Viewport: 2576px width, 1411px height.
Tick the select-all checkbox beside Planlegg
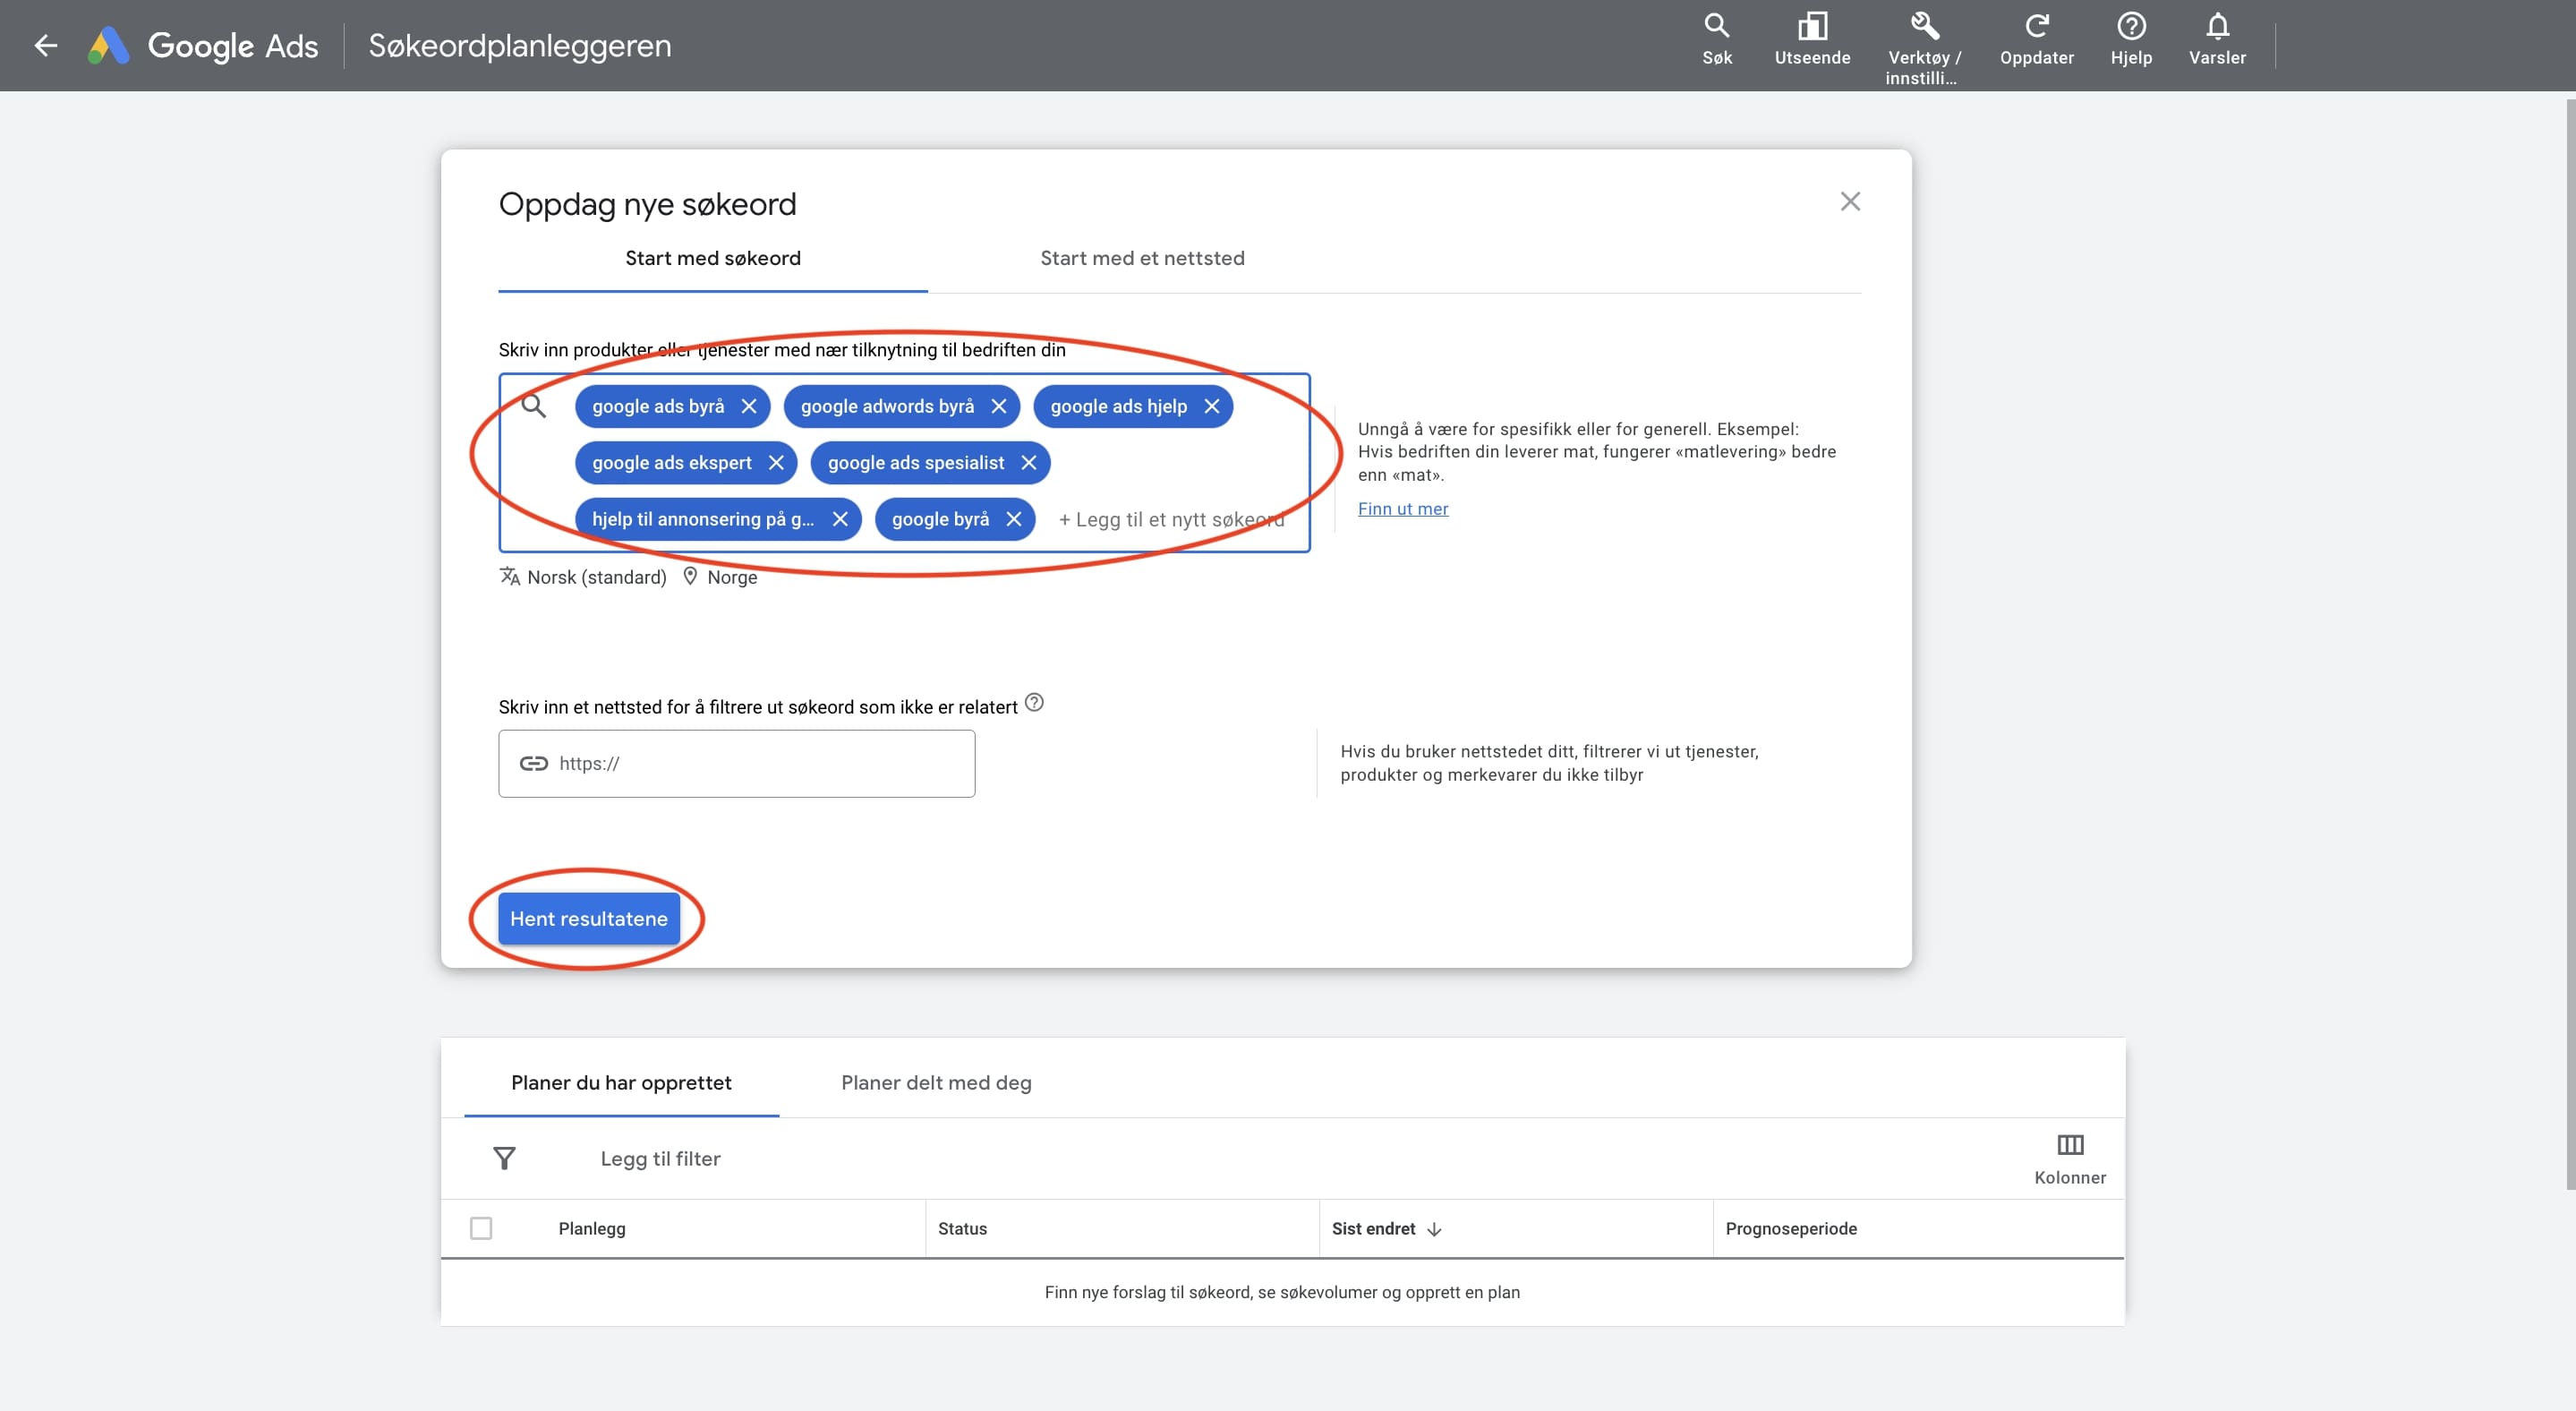pos(481,1228)
